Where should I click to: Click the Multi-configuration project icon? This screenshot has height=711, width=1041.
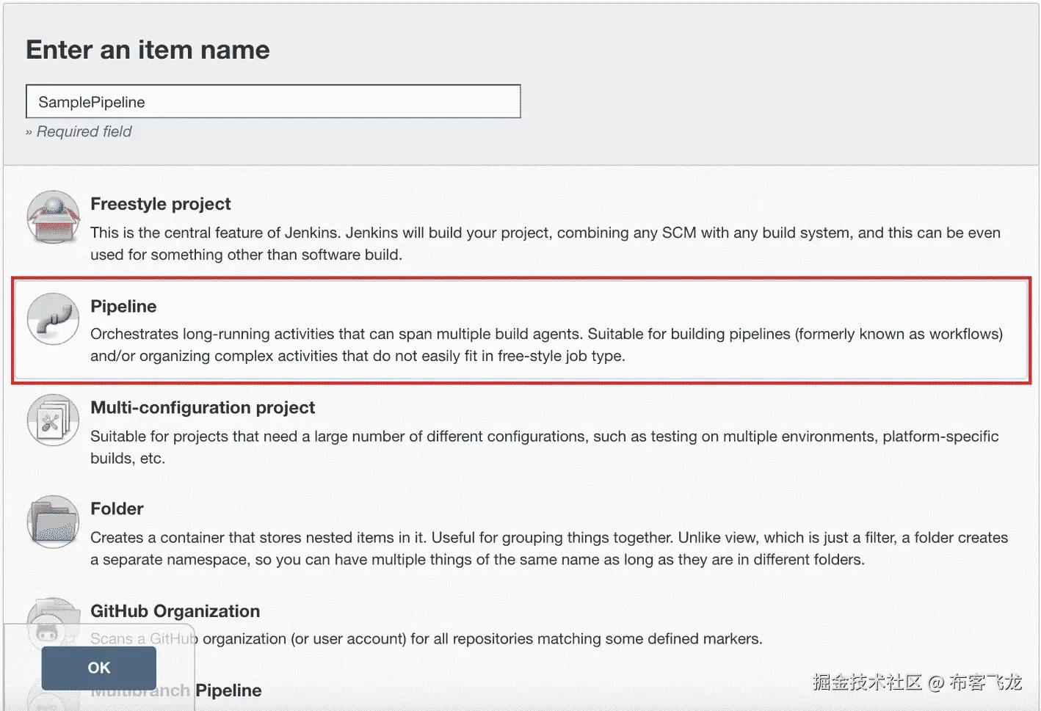click(x=53, y=420)
